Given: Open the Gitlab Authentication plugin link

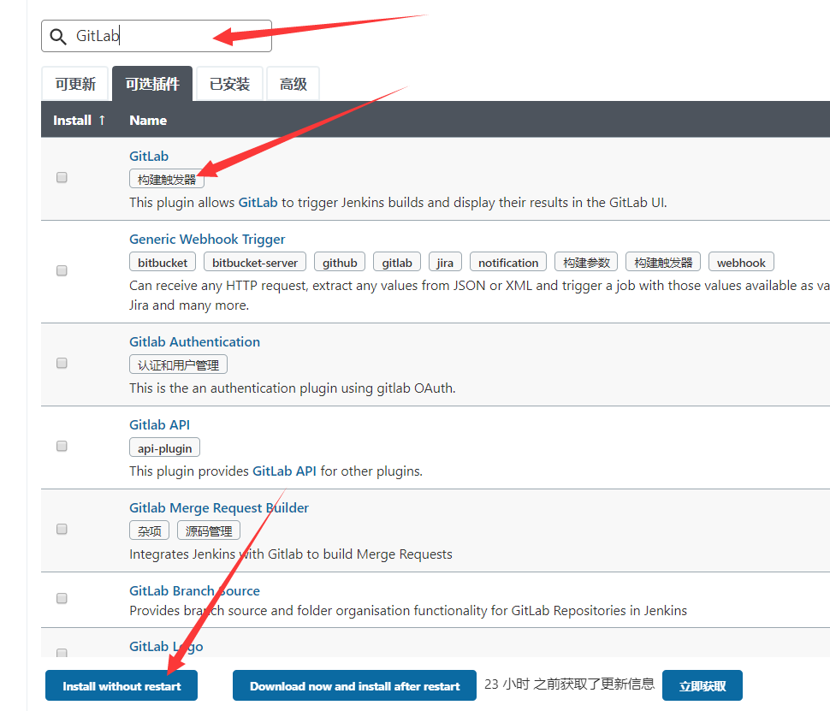Looking at the screenshot, I should tap(194, 342).
